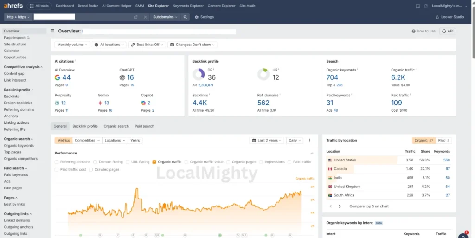Click the magnifier search button

coord(185,17)
